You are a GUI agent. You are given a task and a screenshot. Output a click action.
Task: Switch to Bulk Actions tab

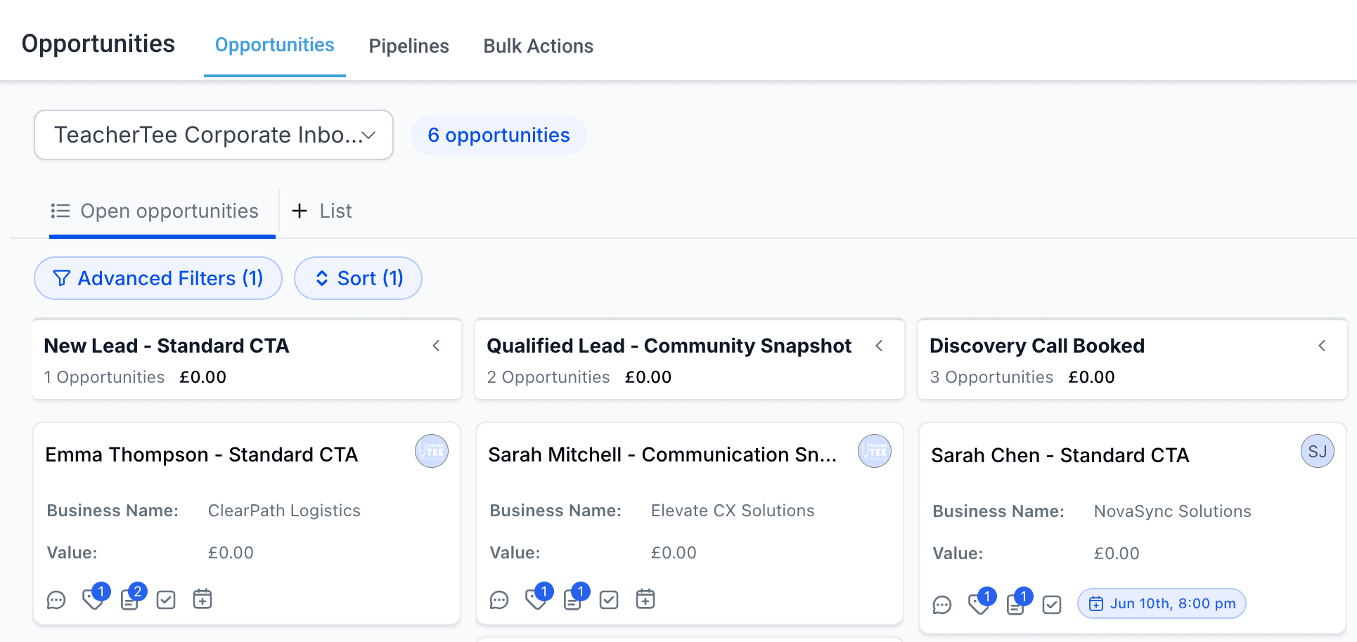539,46
